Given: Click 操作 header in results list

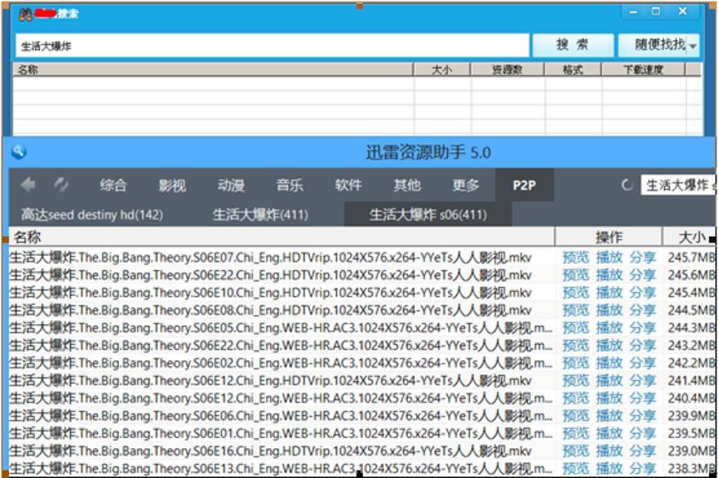Looking at the screenshot, I should point(608,237).
